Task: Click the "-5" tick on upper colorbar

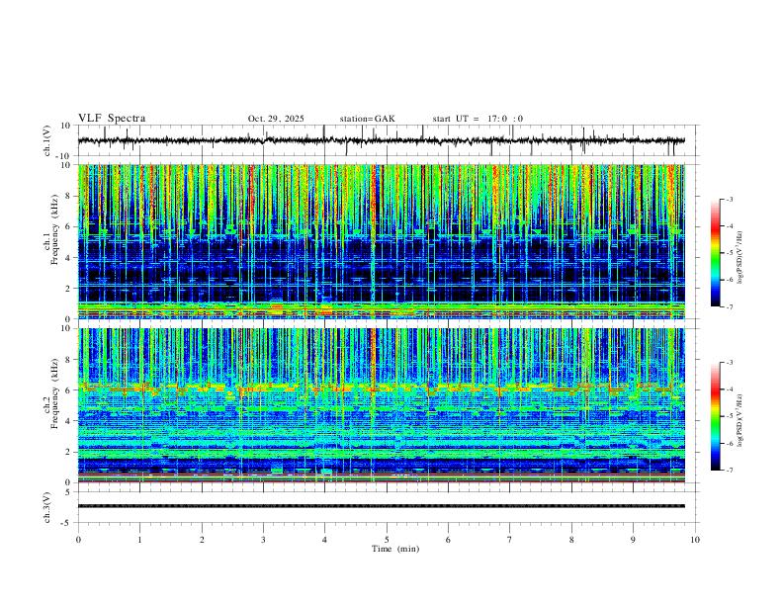Action: (730, 253)
